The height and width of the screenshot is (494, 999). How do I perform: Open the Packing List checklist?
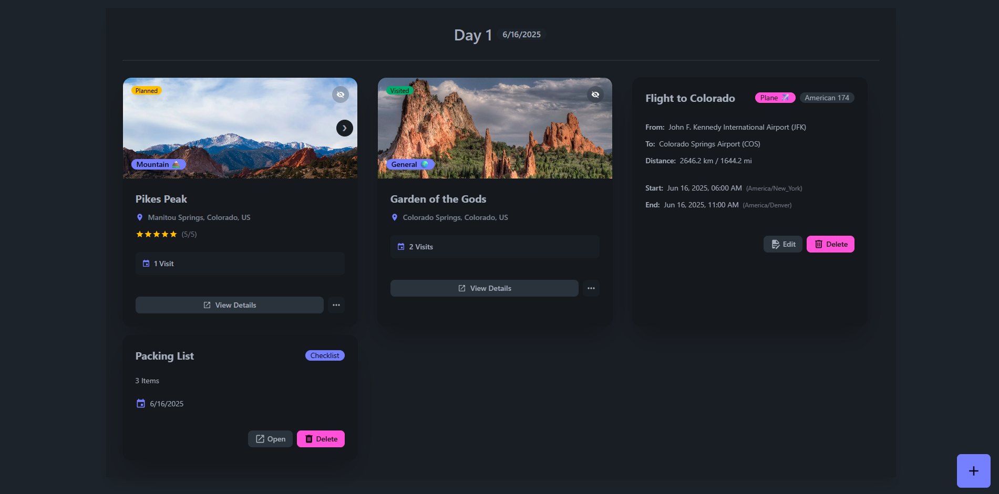pos(270,439)
